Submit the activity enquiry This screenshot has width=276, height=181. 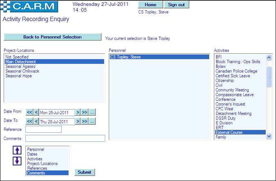[x=84, y=172]
